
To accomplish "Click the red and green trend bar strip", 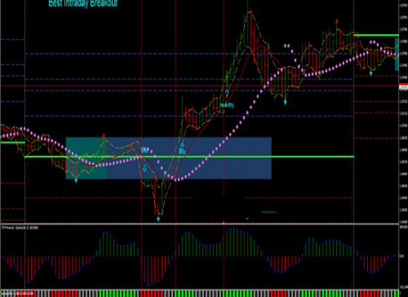I will pyautogui.click(x=200, y=293).
